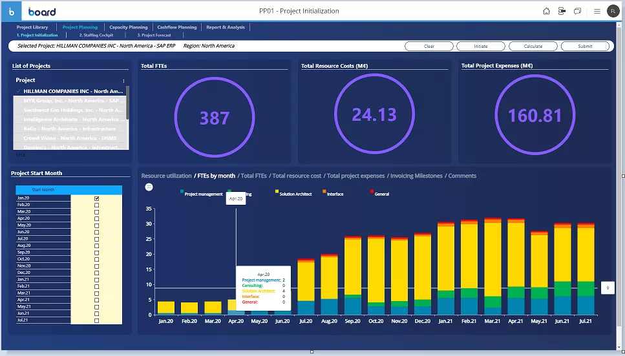Click the reference line value 9 label
This screenshot has width=625, height=356.
point(608,288)
